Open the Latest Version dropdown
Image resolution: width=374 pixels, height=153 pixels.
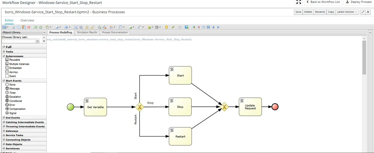pyautogui.click(x=347, y=12)
